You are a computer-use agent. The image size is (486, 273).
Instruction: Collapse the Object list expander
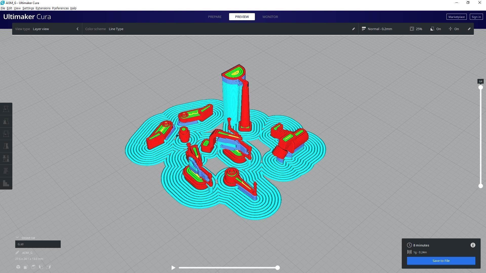click(x=17, y=238)
